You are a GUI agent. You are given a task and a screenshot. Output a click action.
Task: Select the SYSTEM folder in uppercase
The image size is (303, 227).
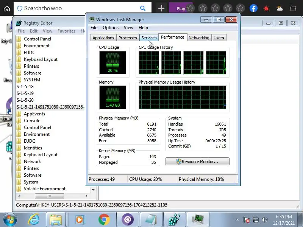[x=32, y=80]
